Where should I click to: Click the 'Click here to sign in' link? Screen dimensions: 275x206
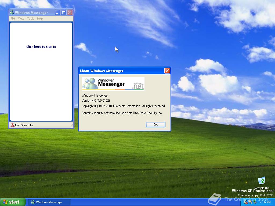pyautogui.click(x=41, y=47)
